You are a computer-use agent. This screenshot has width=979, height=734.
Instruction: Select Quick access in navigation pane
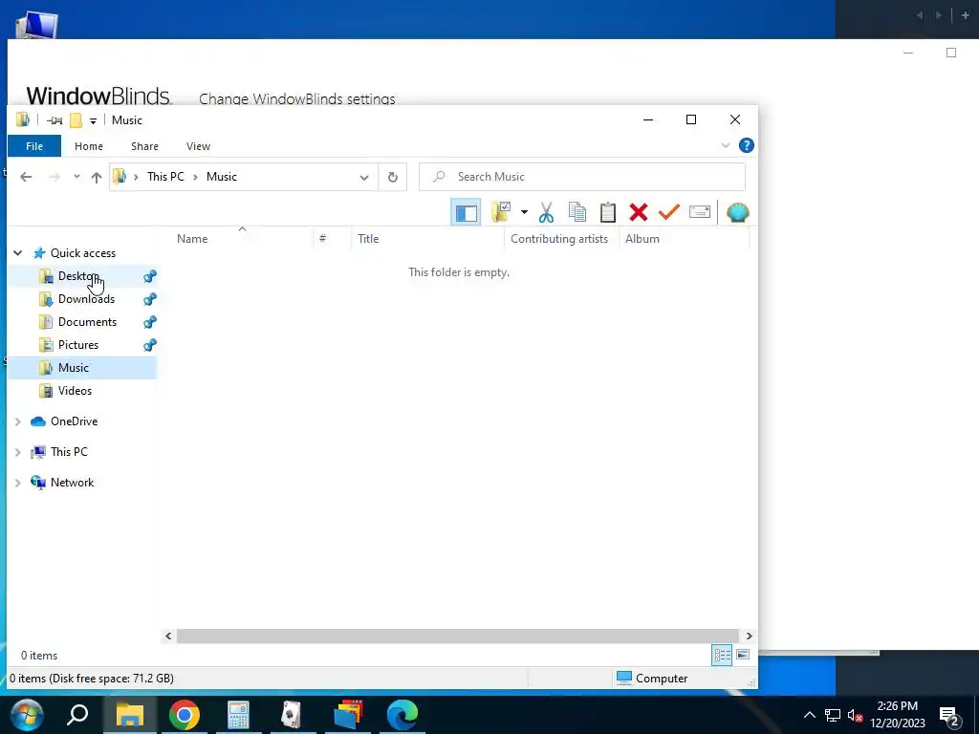tap(83, 252)
